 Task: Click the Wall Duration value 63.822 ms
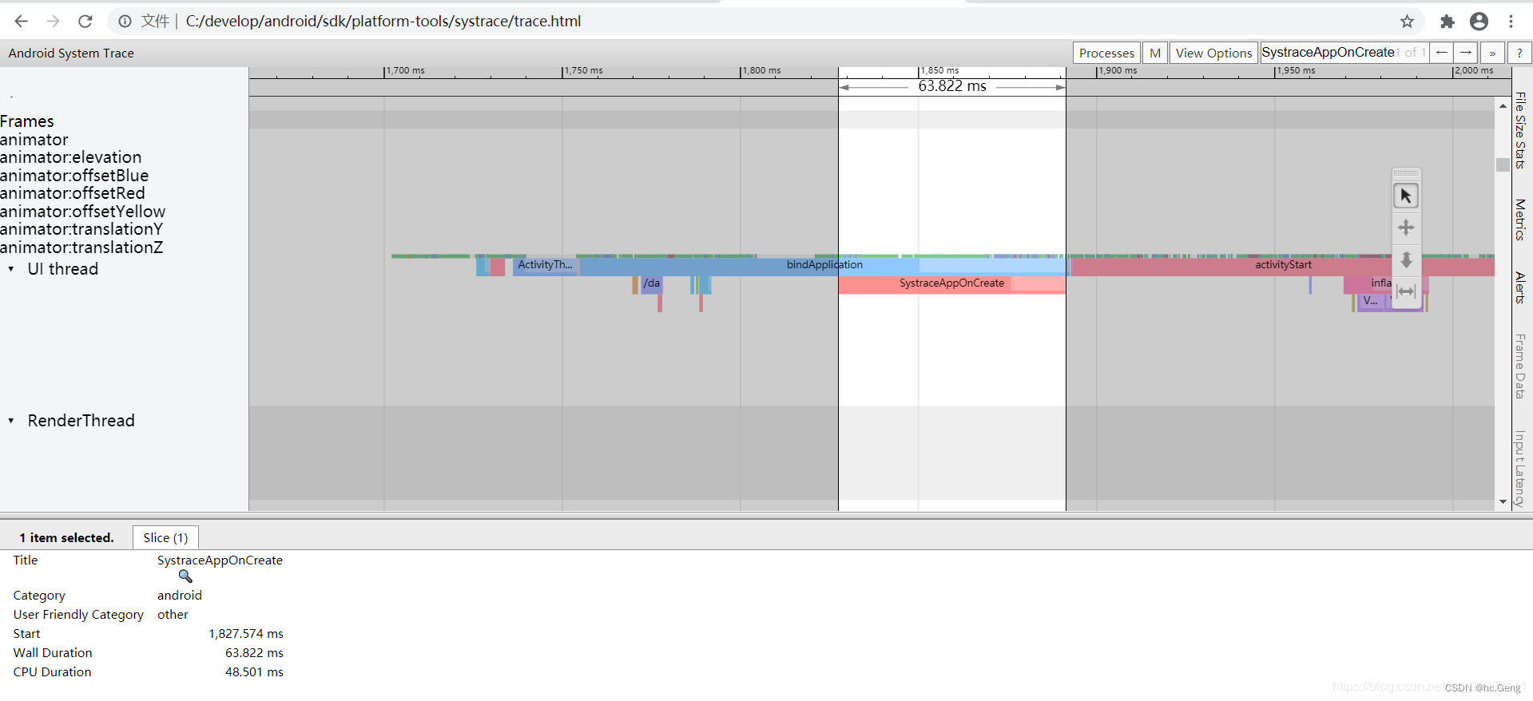(254, 653)
